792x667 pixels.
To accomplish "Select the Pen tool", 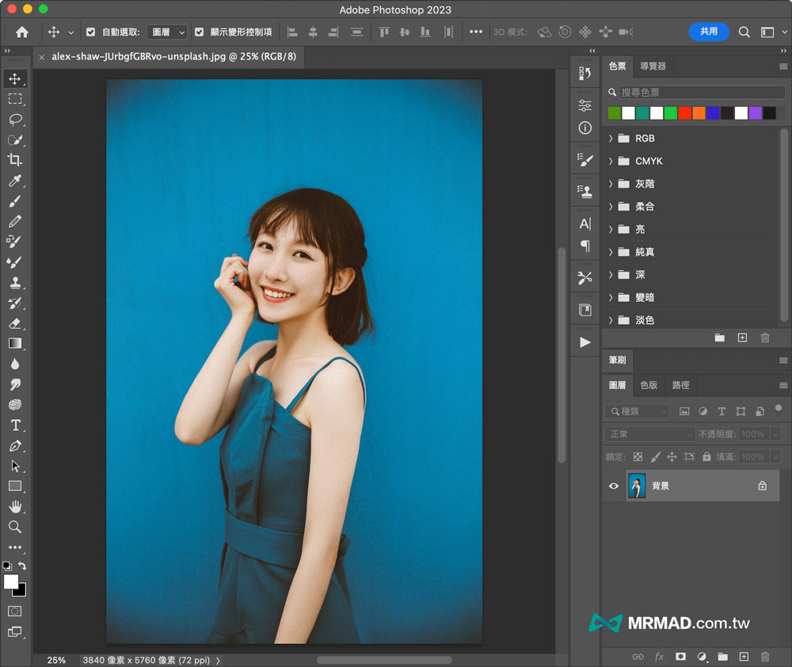I will (x=15, y=446).
